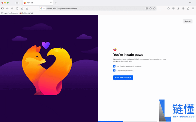Close the New Tab tab

click(x=51, y=3)
